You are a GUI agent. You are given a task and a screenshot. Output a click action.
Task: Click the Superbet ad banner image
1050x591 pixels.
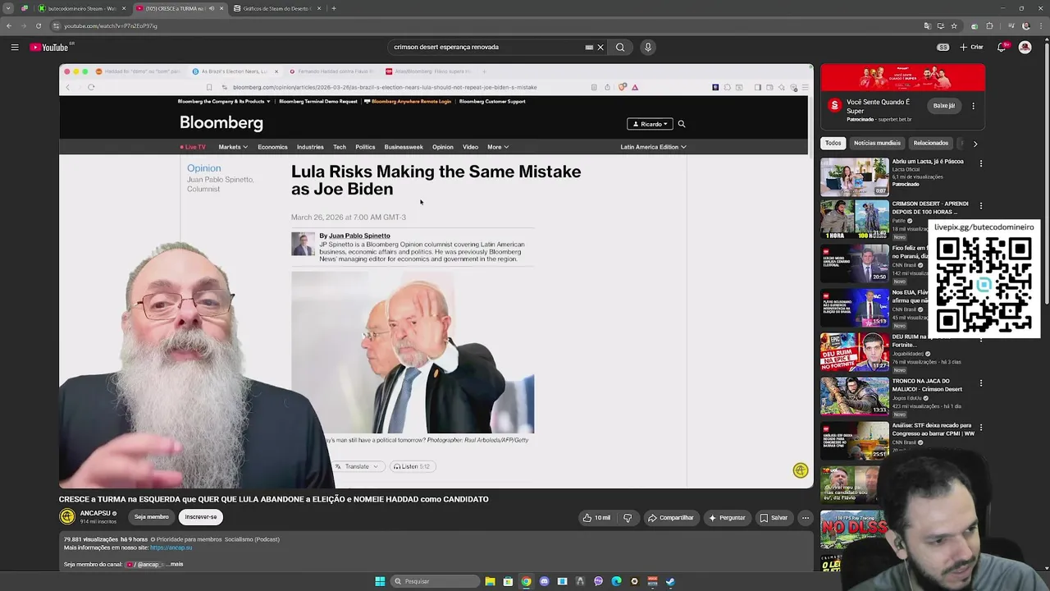pos(902,78)
